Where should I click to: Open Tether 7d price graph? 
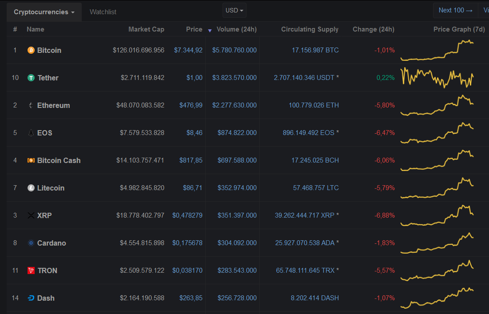437,77
